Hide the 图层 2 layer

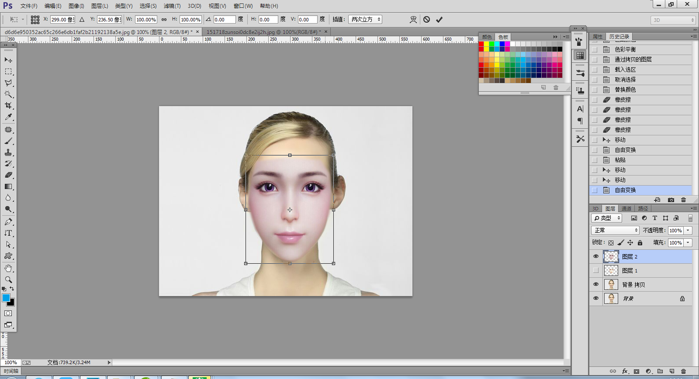(595, 257)
